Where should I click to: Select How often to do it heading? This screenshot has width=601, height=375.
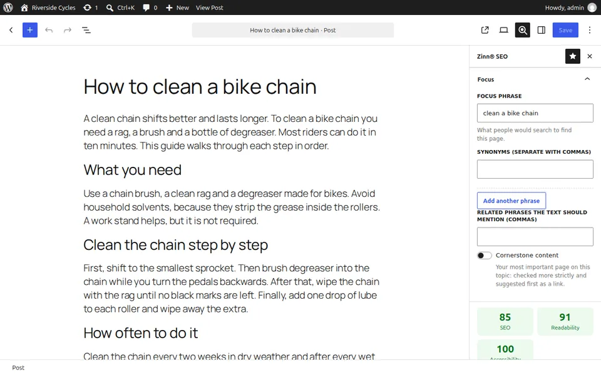click(x=141, y=333)
